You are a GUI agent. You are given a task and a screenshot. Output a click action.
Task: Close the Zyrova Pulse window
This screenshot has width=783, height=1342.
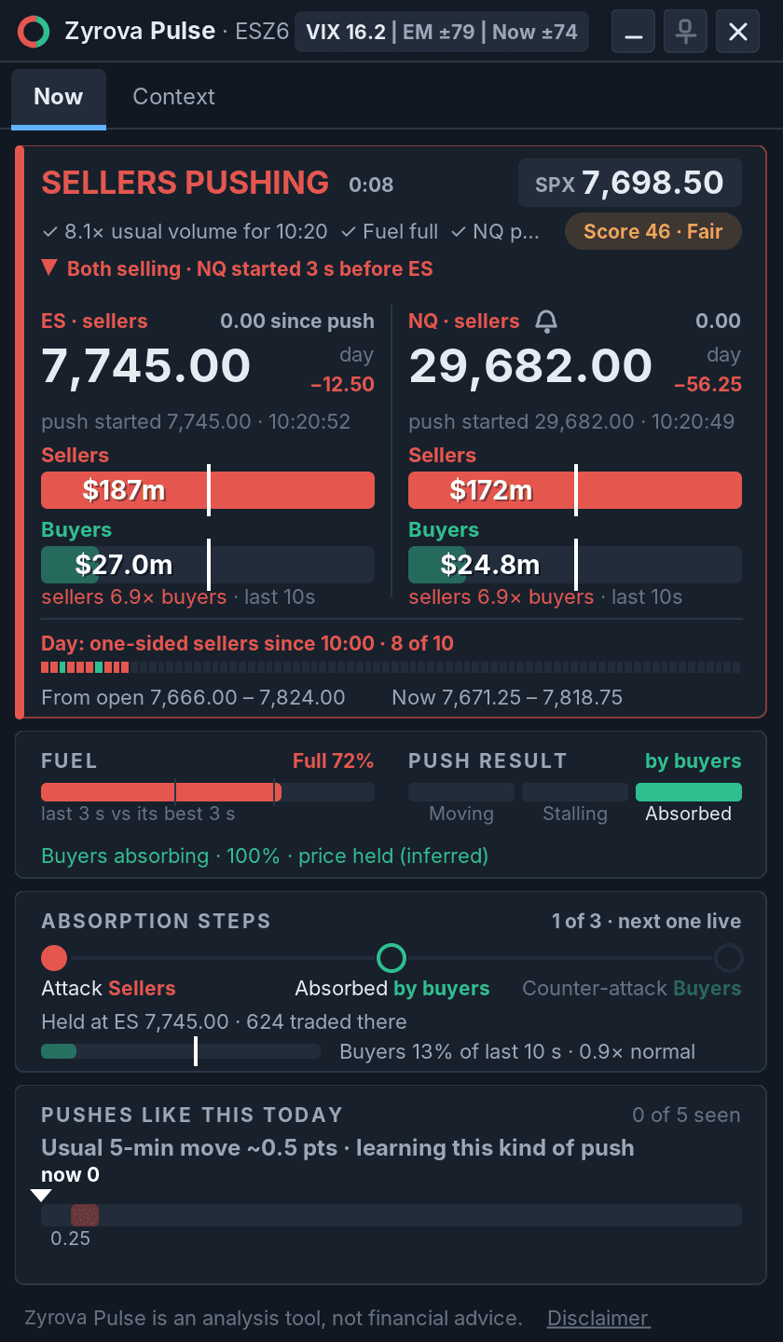737,32
